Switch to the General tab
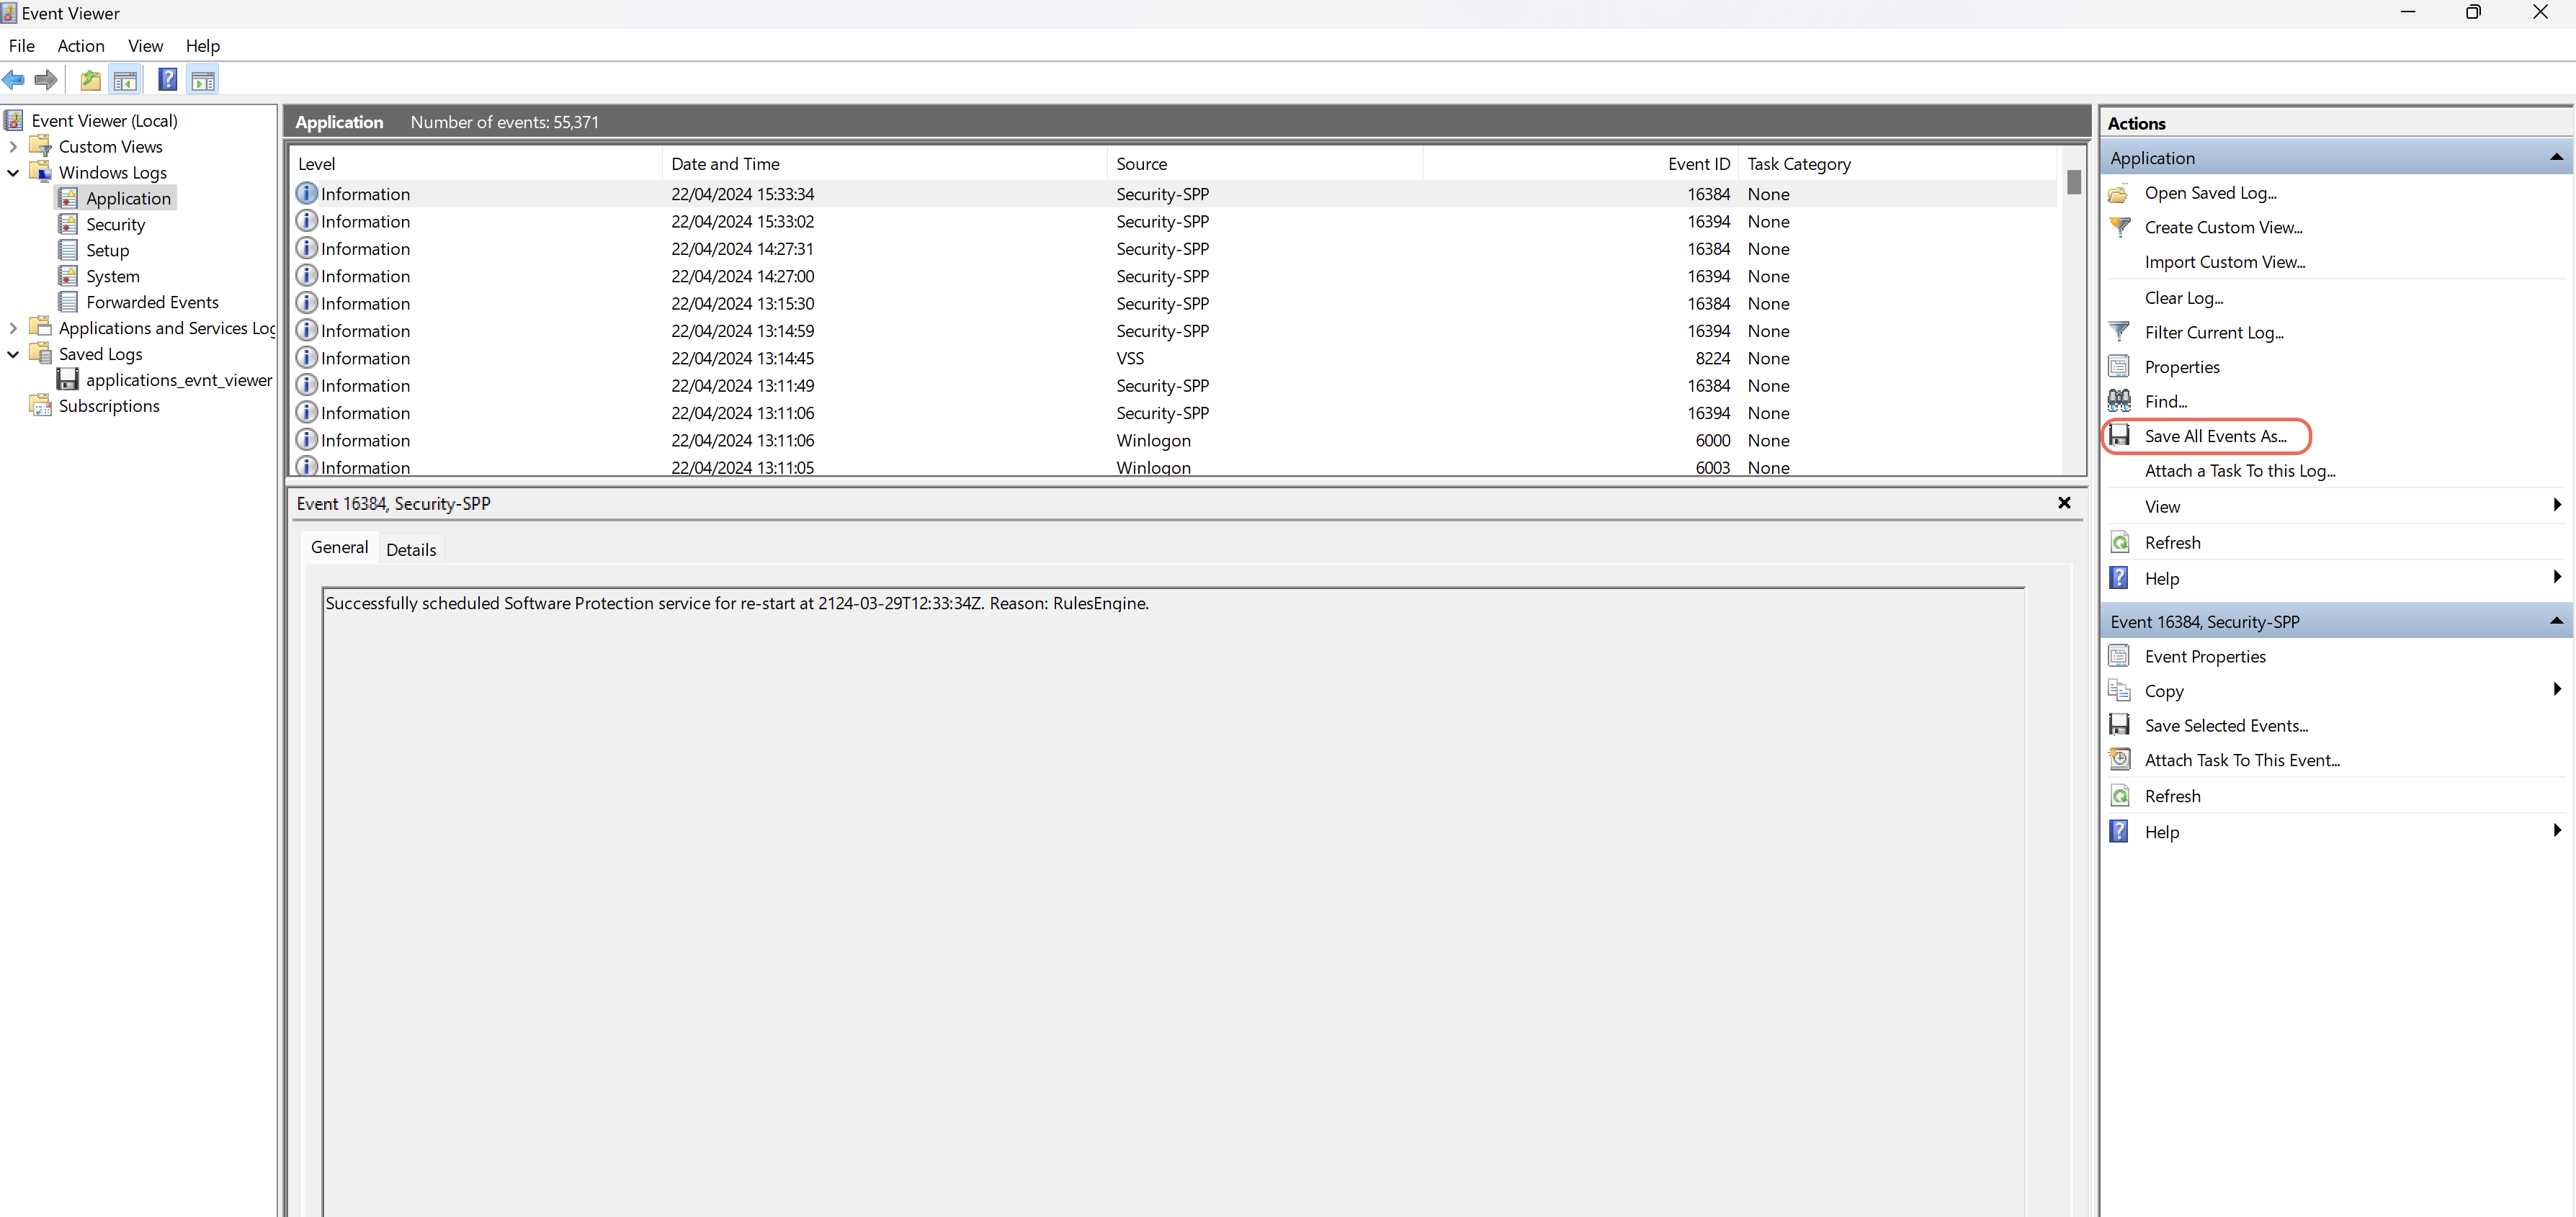 [339, 547]
